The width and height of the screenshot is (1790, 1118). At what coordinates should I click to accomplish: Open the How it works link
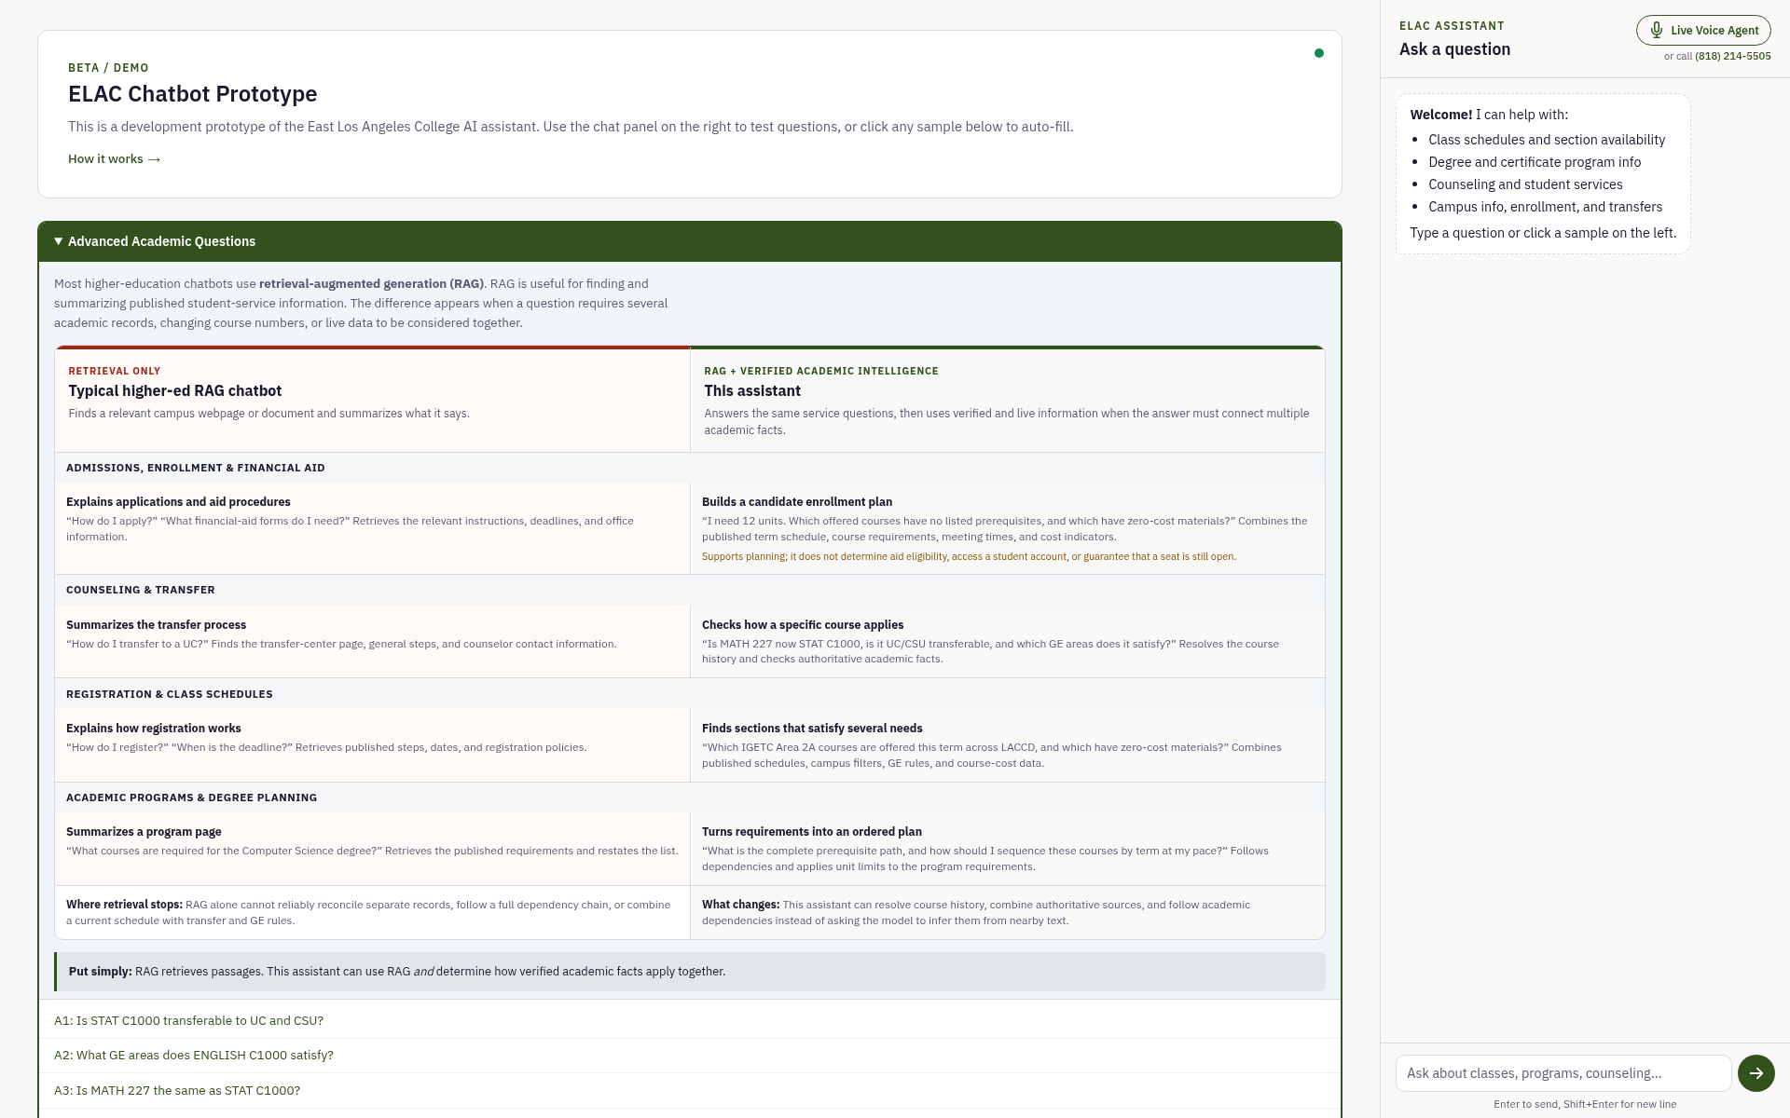tap(114, 159)
